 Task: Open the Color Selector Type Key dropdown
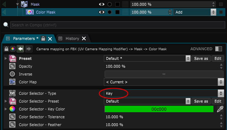[x=164, y=93]
